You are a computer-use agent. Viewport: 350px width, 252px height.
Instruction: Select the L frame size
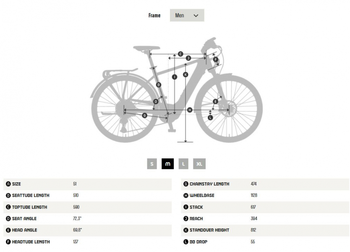(x=183, y=164)
